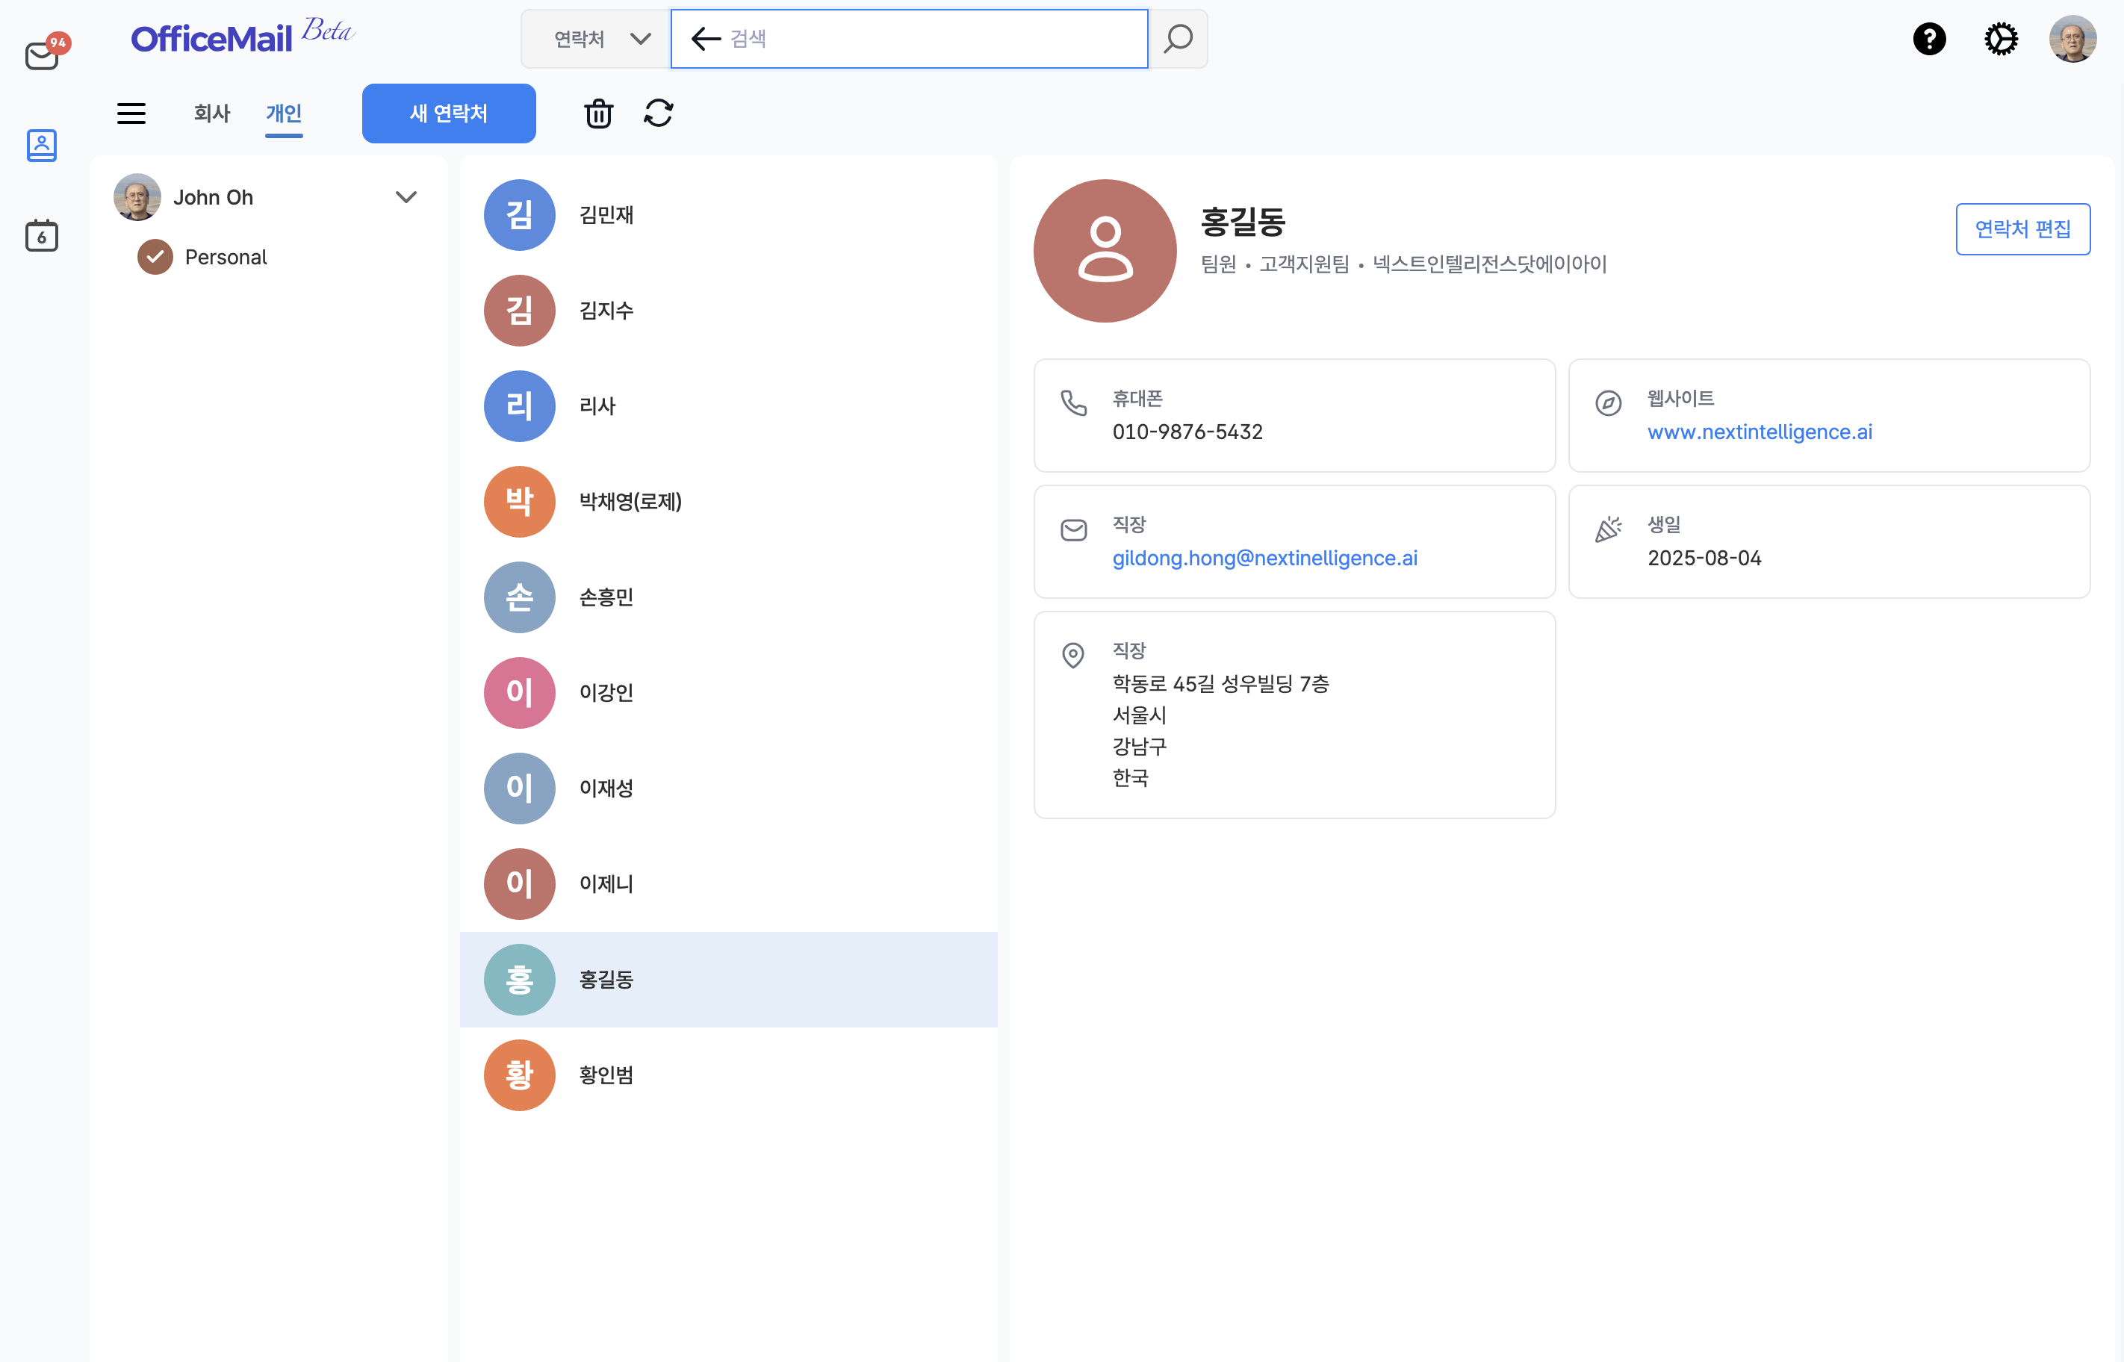Refresh the contact list
The height and width of the screenshot is (1362, 2124).
pyautogui.click(x=658, y=113)
